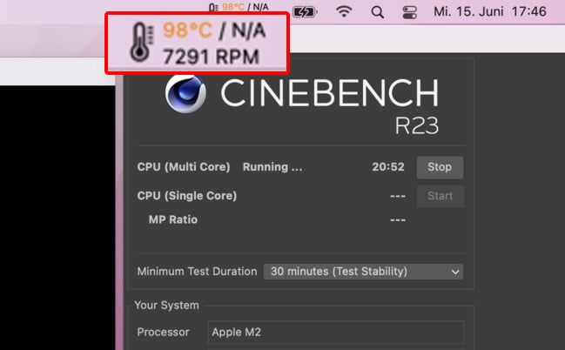Screen dimensions: 565x350
Task: Click the 20:52 elapsed time value
Action: point(388,167)
